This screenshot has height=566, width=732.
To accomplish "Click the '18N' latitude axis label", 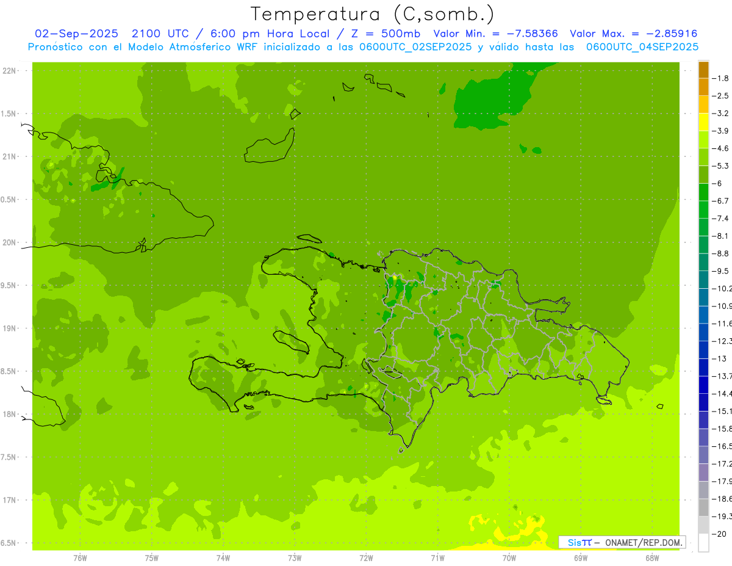I will tap(10, 415).
